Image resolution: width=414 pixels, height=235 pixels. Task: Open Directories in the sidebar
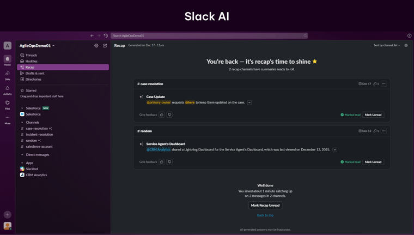(63, 79)
